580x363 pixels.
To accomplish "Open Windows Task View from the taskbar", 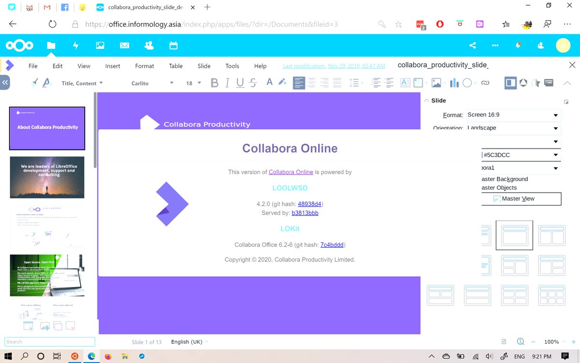I will pos(57,356).
